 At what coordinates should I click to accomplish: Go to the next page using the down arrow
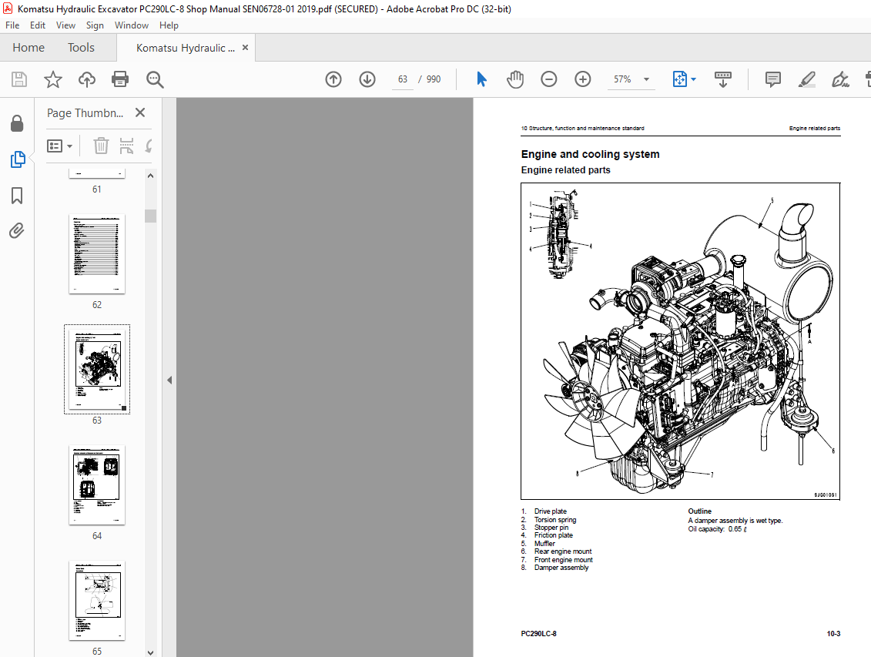point(367,79)
